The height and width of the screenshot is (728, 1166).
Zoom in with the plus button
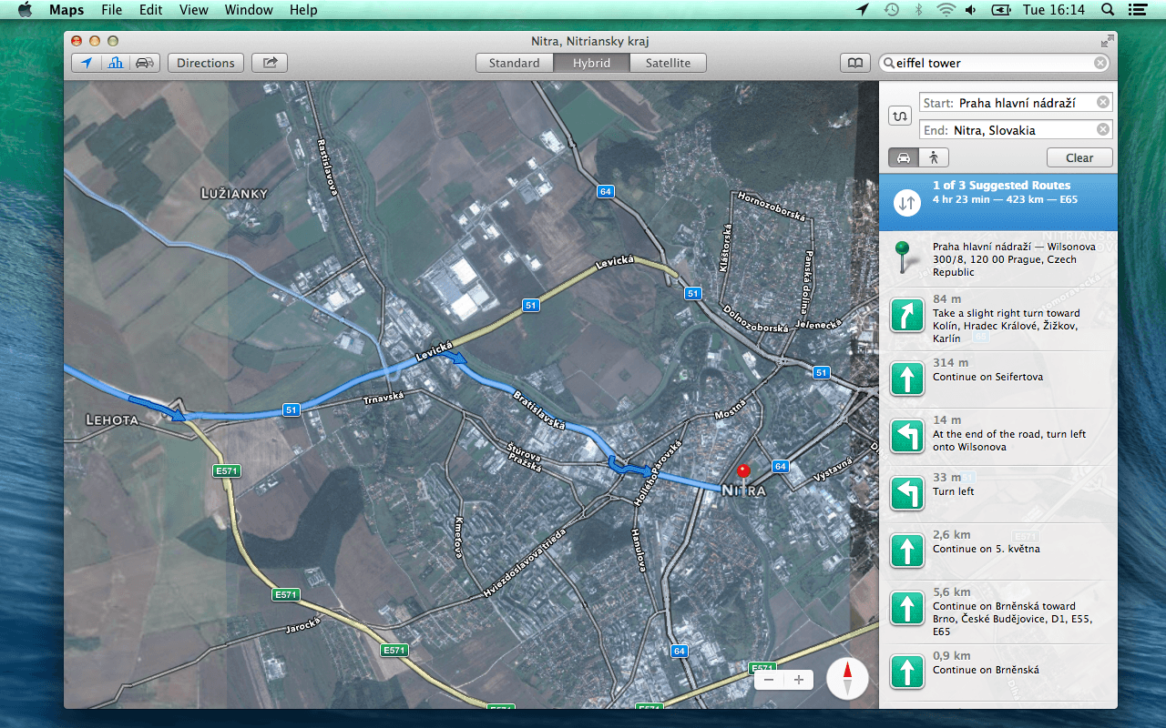pyautogui.click(x=799, y=680)
